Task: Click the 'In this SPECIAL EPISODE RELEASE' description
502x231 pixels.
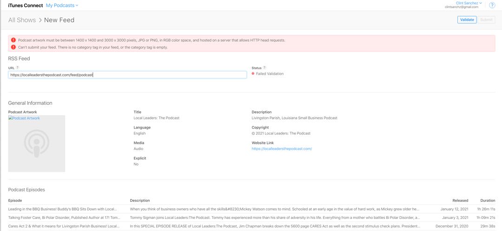Action: pos(275,226)
